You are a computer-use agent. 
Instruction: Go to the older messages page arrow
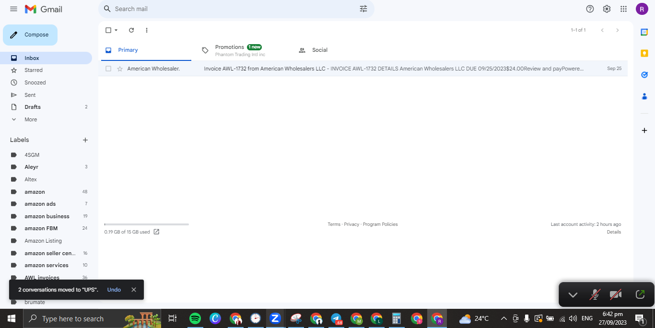(x=618, y=30)
